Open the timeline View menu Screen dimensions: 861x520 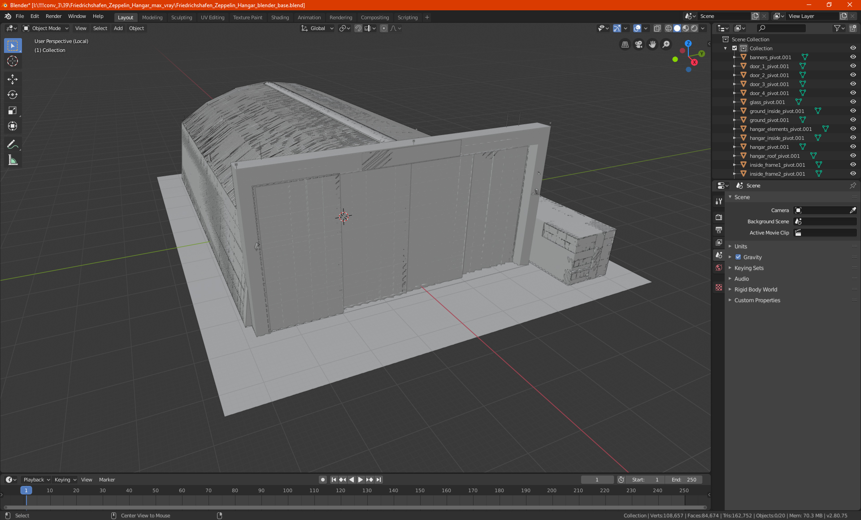(87, 480)
